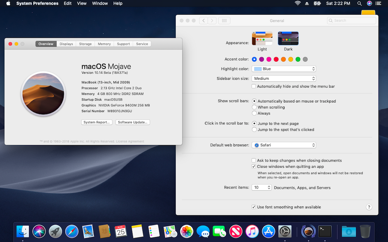Image resolution: width=388 pixels, height=242 pixels.
Task: Launch Siri from the Dock
Action: 39,232
